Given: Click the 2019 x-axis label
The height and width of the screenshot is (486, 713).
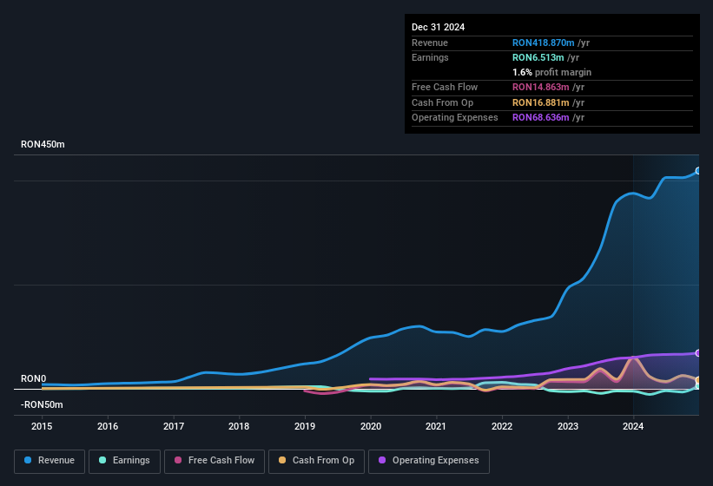Looking at the screenshot, I should coord(305,426).
